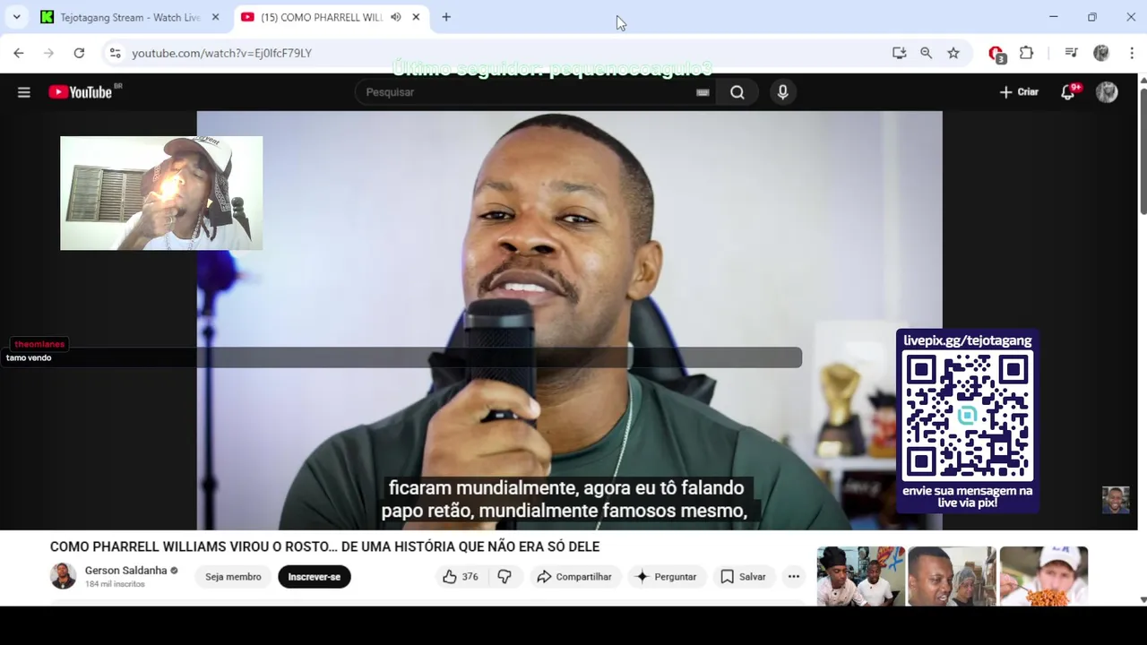
Task: Minimize the Chrome window
Action: [x=1054, y=17]
